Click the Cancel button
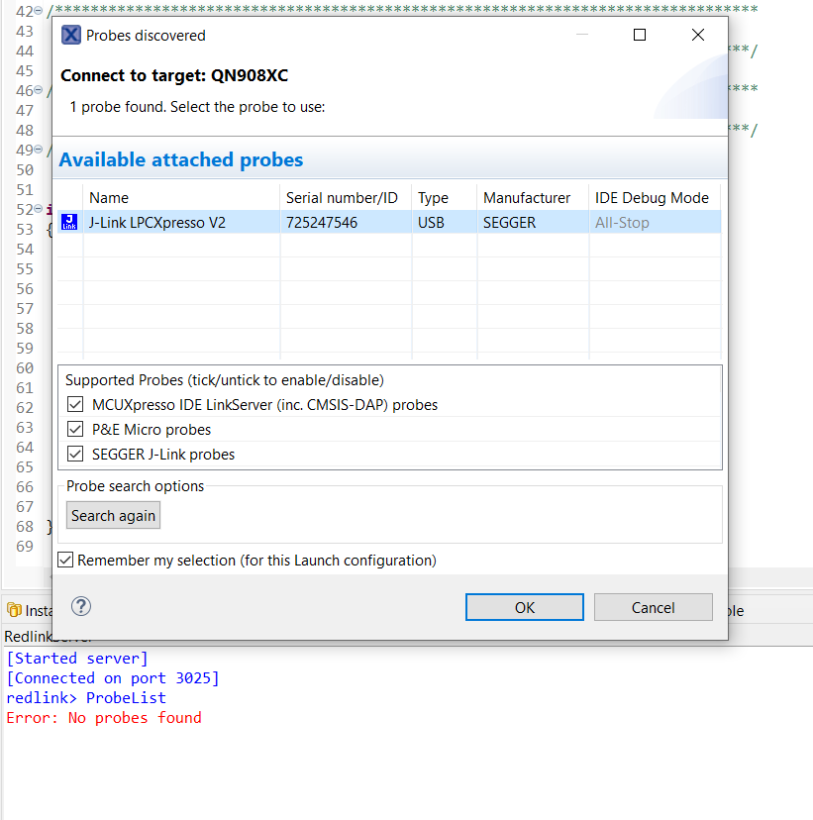 click(653, 607)
